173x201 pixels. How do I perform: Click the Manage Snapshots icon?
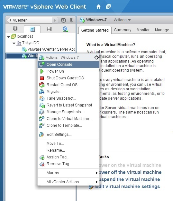point(42,112)
